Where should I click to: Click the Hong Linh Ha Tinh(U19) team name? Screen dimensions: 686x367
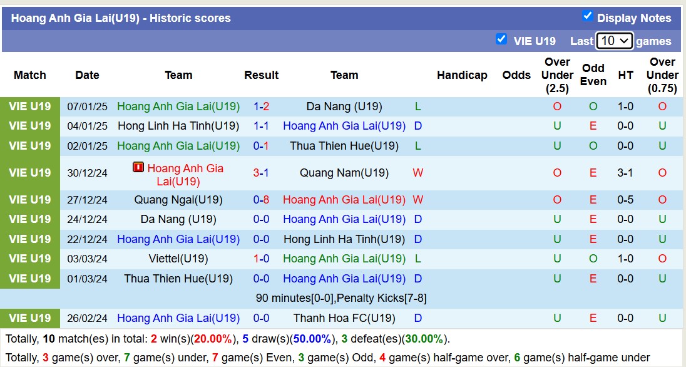(178, 125)
